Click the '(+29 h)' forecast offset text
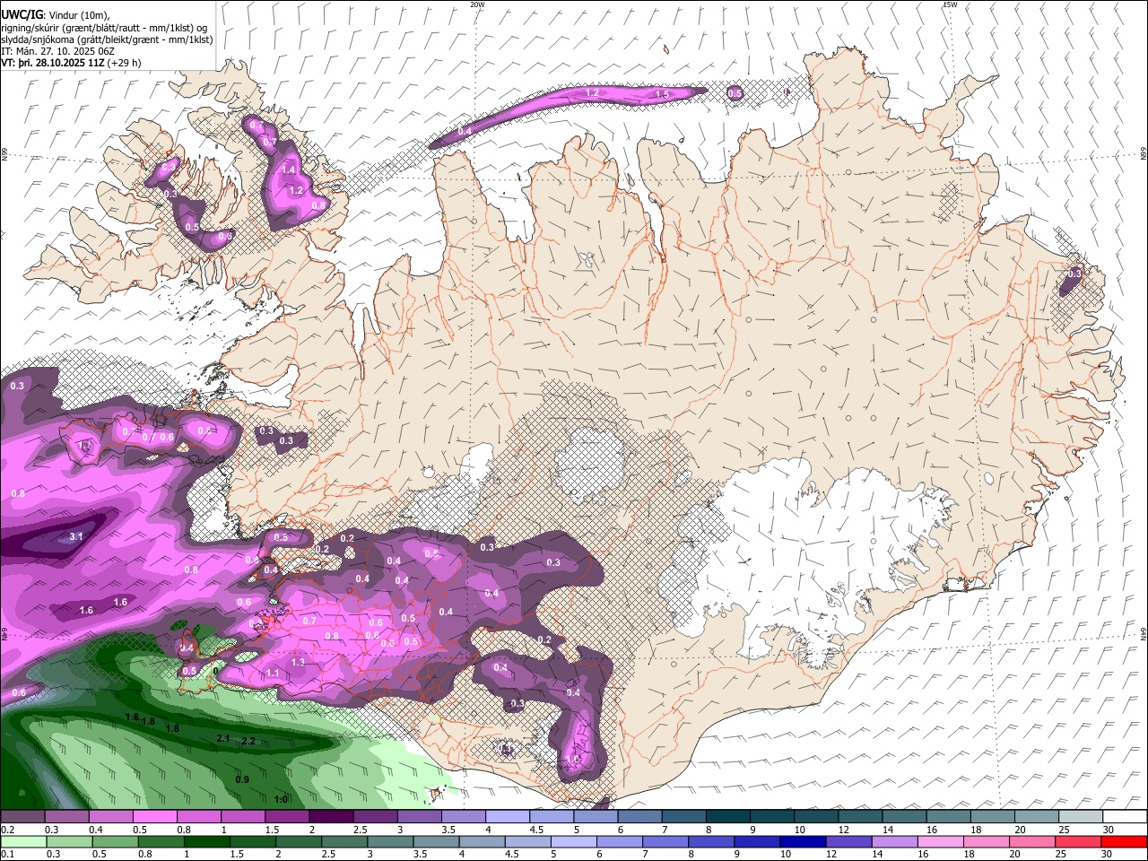 point(125,63)
